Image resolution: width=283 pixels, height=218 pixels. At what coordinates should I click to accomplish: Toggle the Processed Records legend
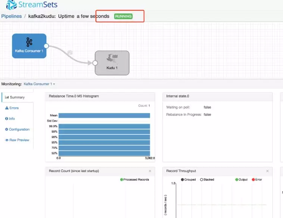tap(135, 180)
